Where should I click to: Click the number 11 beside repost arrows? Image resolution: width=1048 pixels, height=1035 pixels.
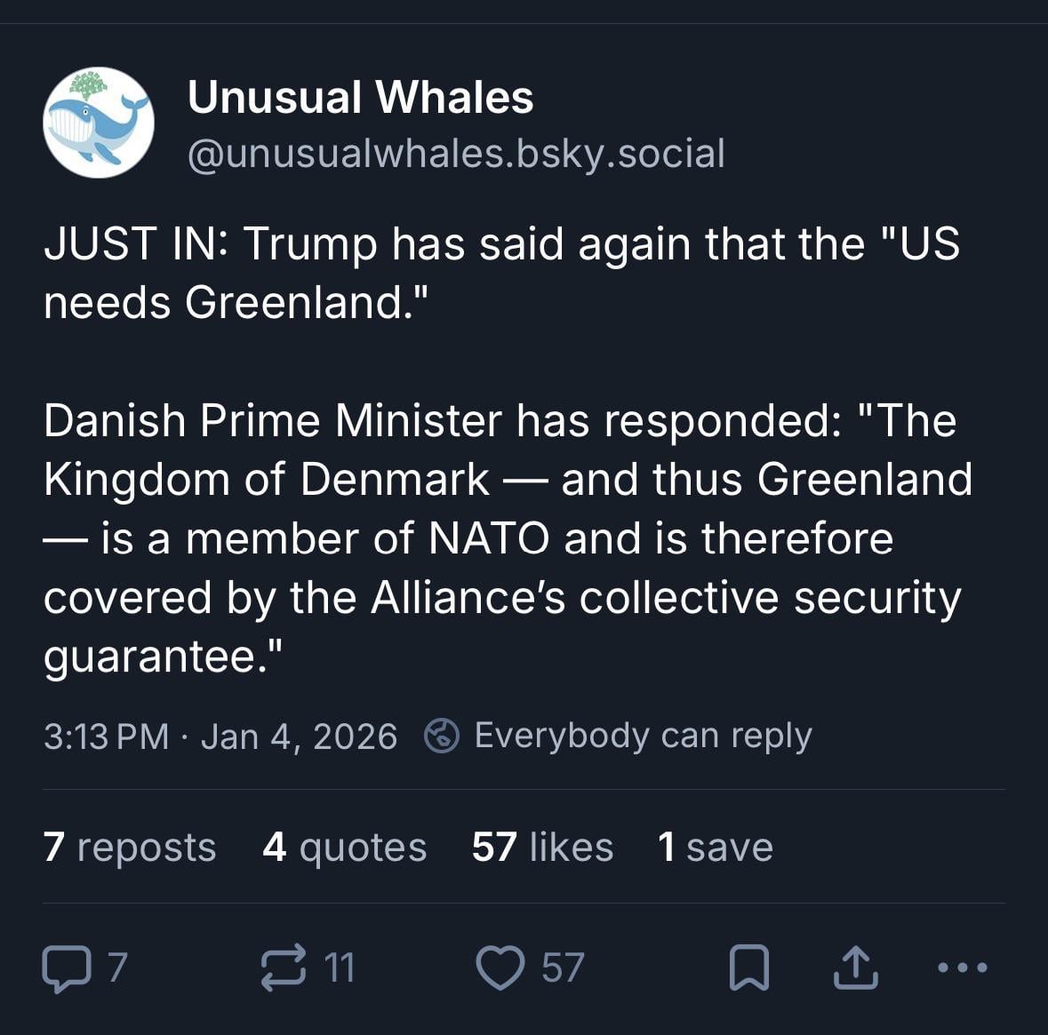340,968
